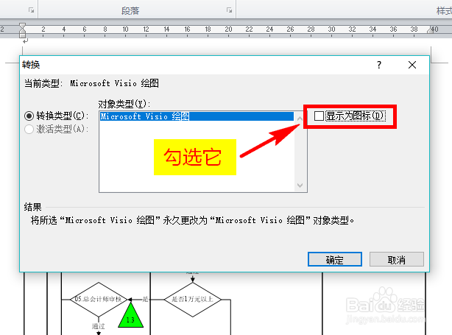Click the 结果 description text
Image resolution: width=452 pixels, height=335 pixels.
pos(192,221)
